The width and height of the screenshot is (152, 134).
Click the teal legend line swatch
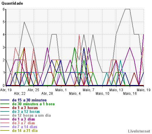tap(5, 111)
